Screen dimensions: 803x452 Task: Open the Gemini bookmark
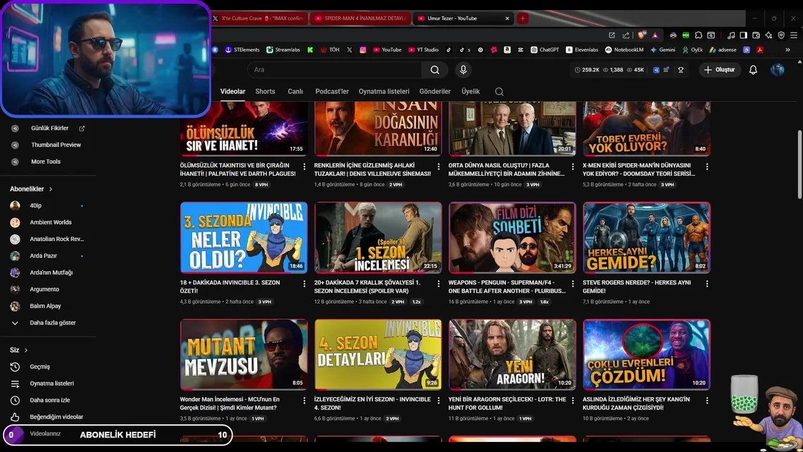click(x=662, y=50)
